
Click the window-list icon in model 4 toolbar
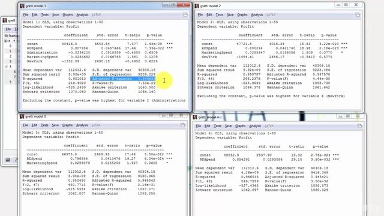pos(359,126)
